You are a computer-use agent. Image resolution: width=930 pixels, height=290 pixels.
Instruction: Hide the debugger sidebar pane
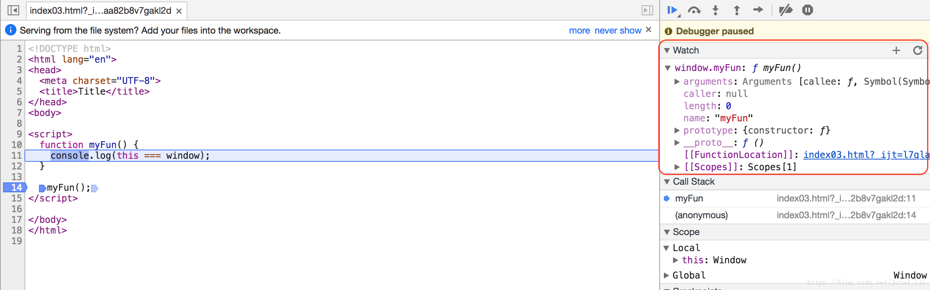click(x=647, y=10)
